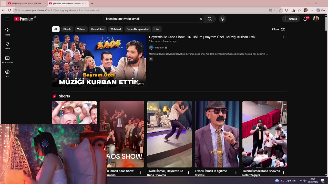Click the '3.4m views · 8 months ago' text

(163, 41)
